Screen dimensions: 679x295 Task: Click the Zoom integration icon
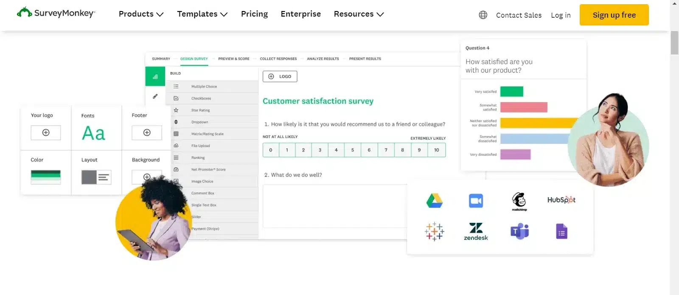pos(476,200)
